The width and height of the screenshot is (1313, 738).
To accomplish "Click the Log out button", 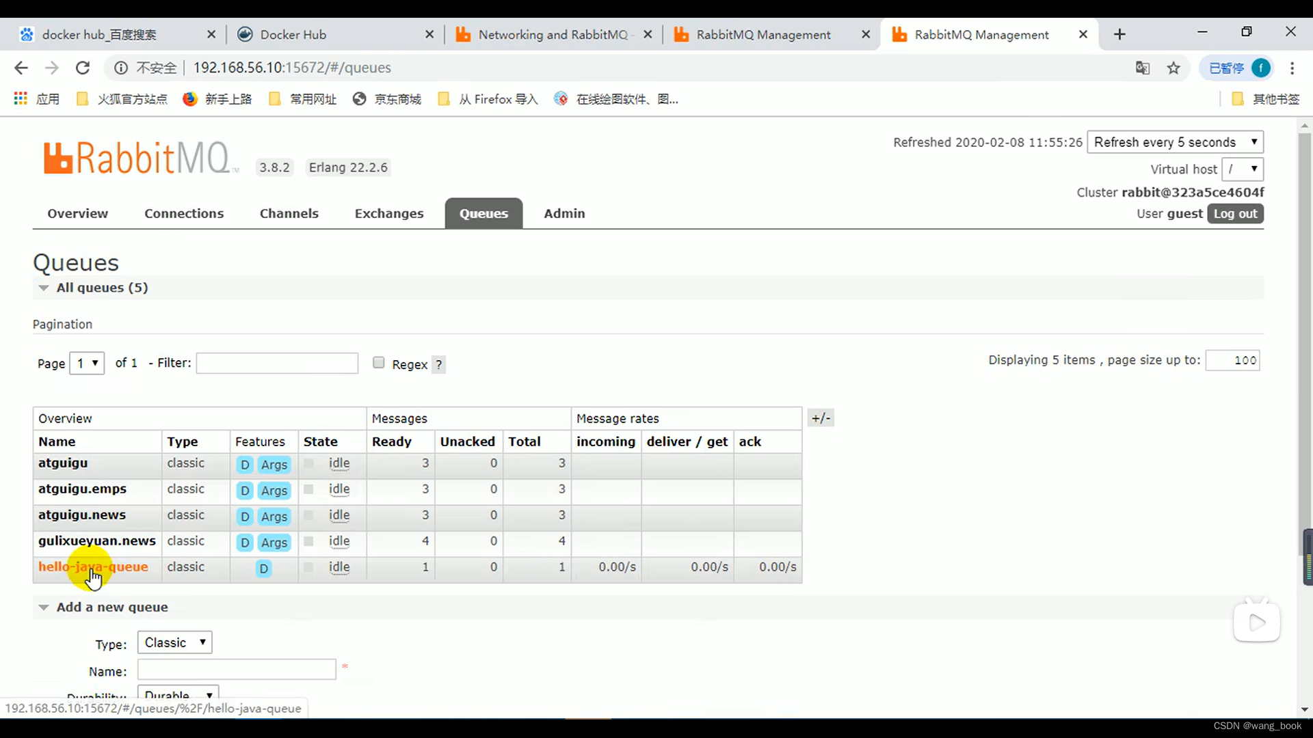I will [1236, 214].
